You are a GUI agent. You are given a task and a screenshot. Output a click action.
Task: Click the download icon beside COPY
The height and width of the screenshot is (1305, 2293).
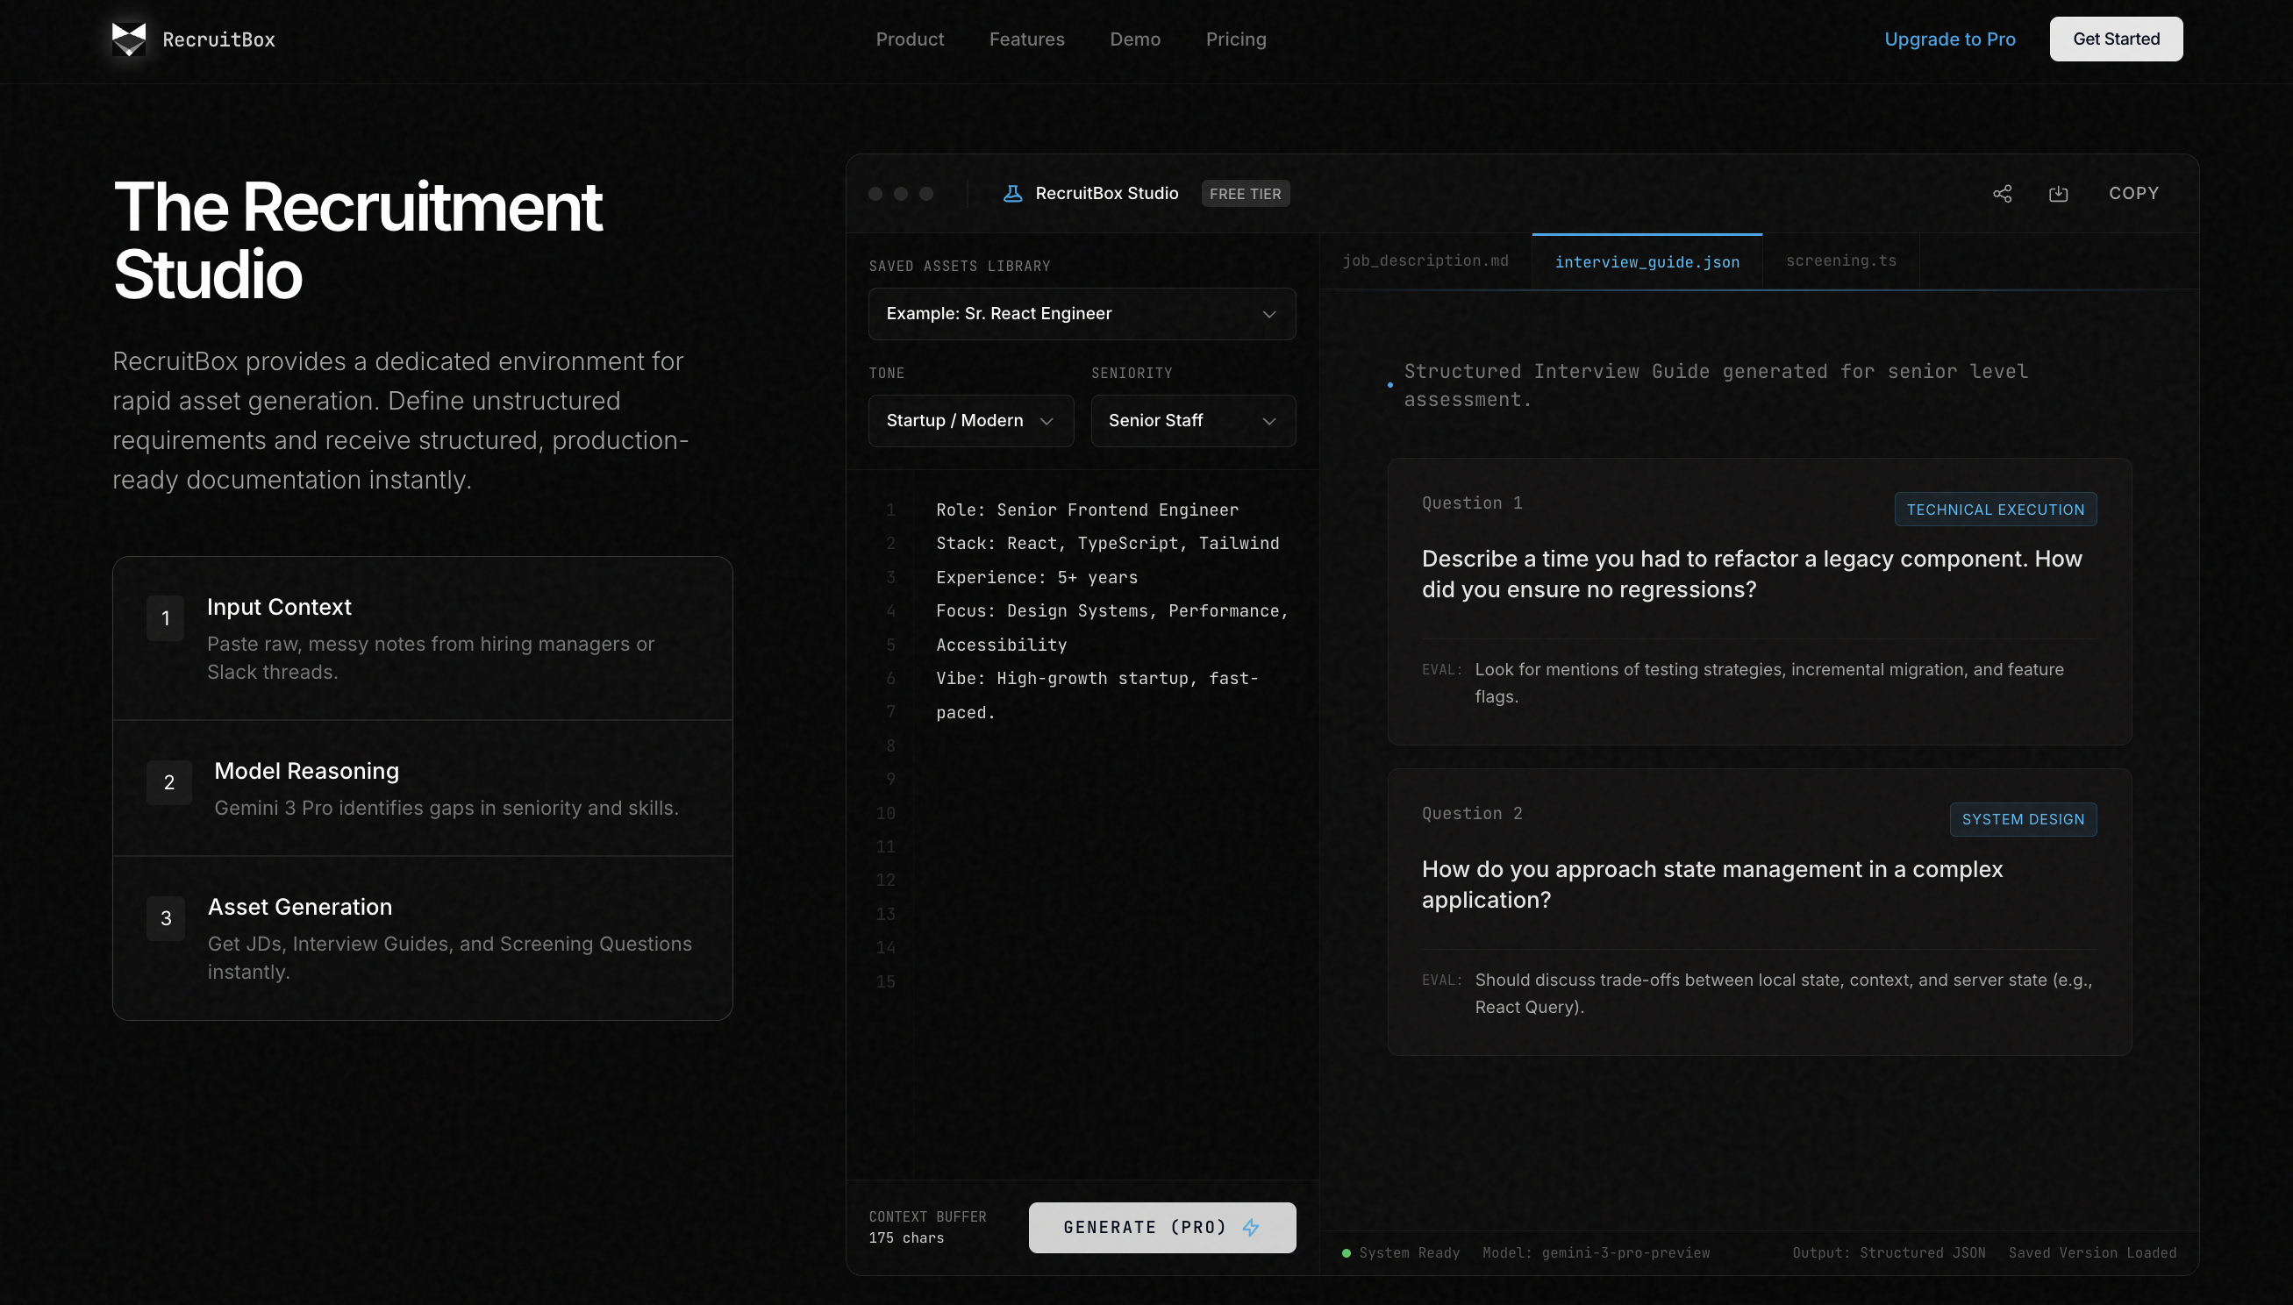click(2058, 194)
